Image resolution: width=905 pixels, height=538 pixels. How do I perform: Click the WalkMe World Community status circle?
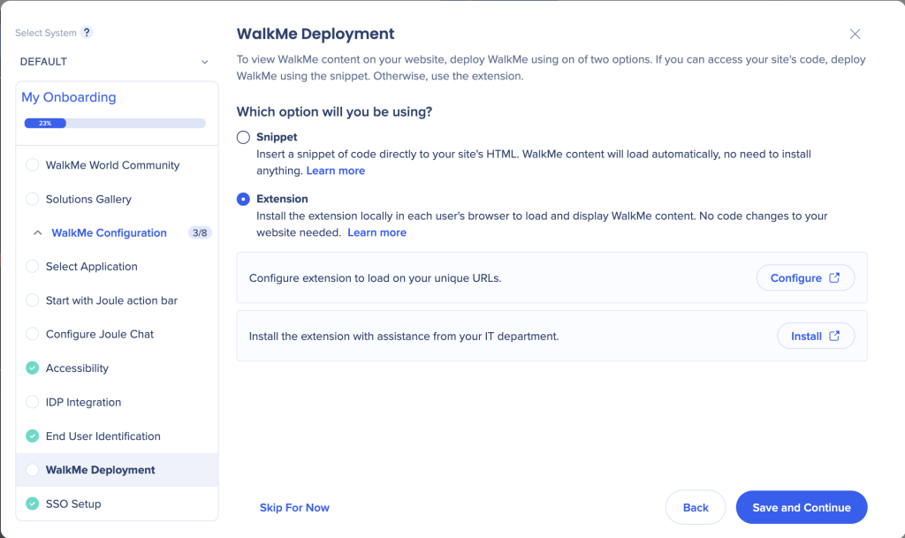click(x=33, y=165)
